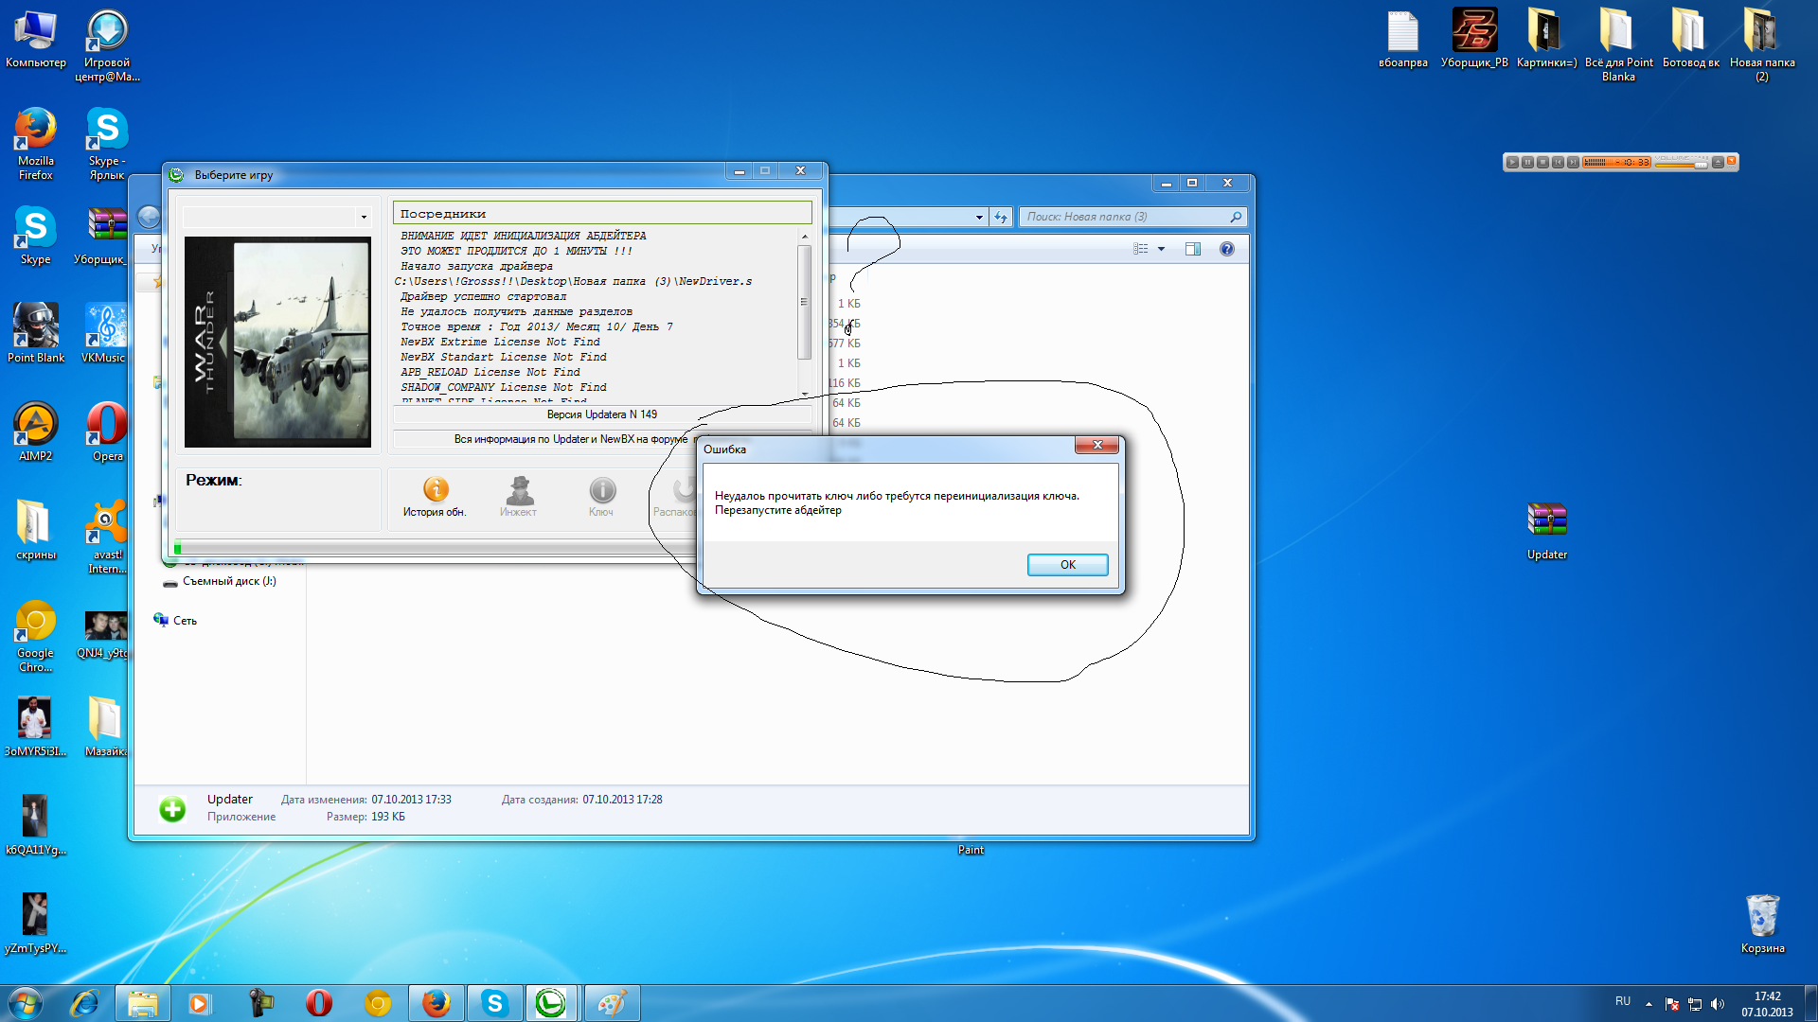Click the Версия Updatera N 149 label

click(x=602, y=414)
